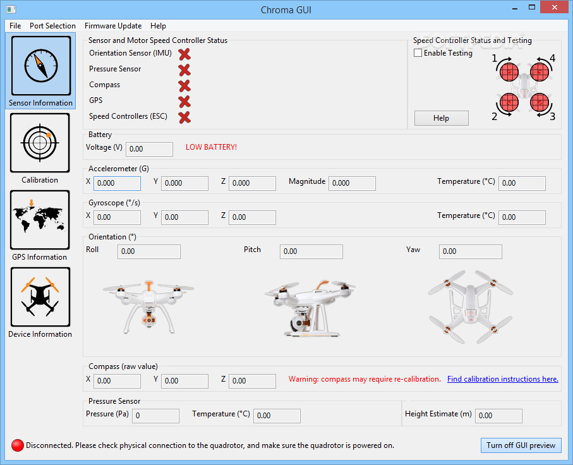Click the Pitch side-view drone image
The height and width of the screenshot is (465, 573).
tap(310, 308)
